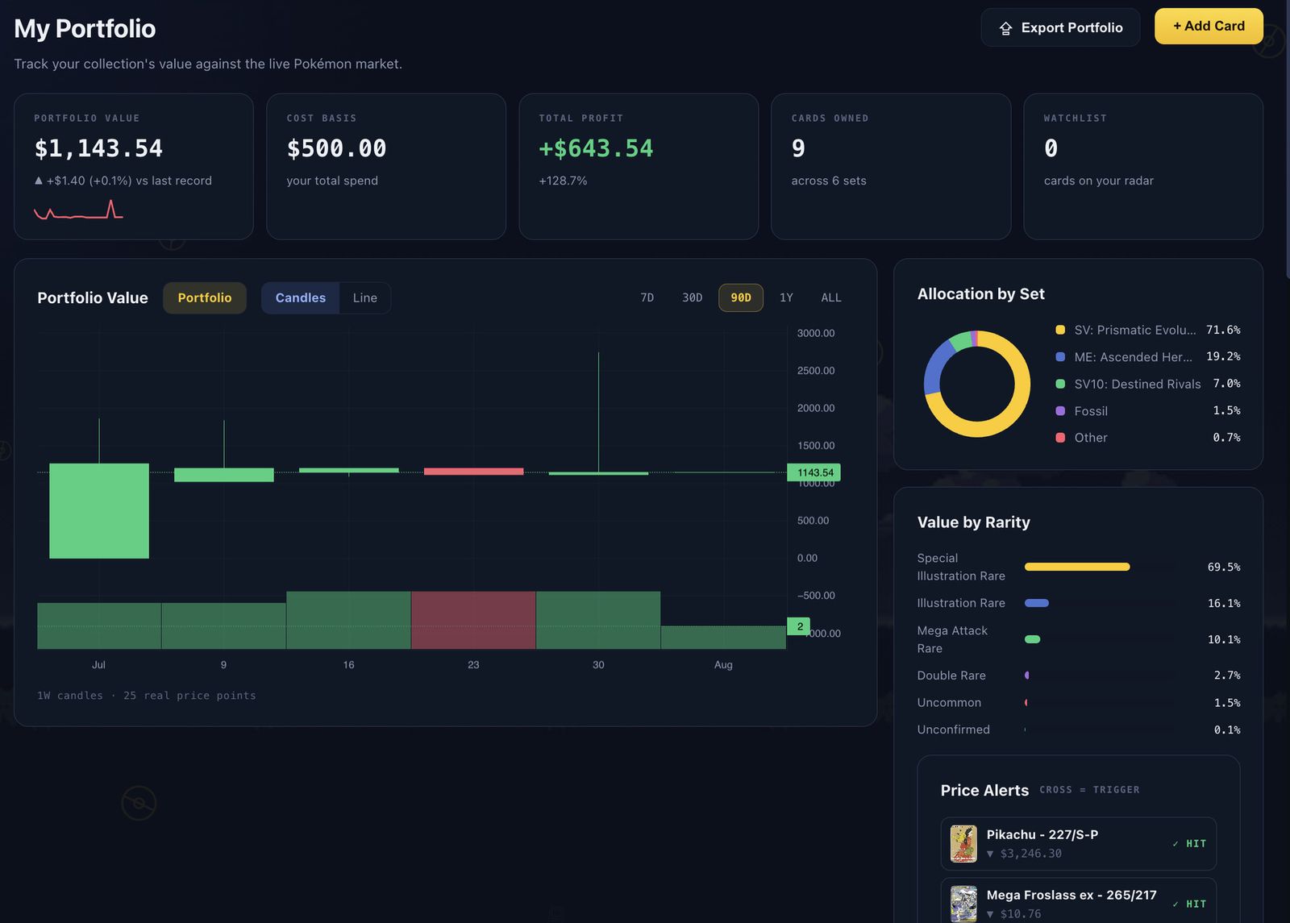Click the Export Portfolio upload icon

(1005, 28)
